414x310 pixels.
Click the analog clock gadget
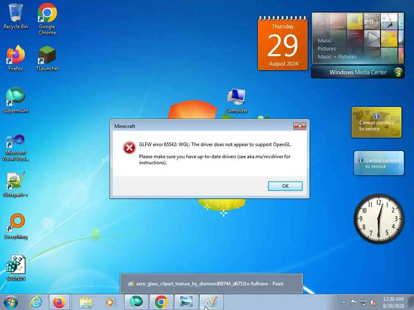379,218
